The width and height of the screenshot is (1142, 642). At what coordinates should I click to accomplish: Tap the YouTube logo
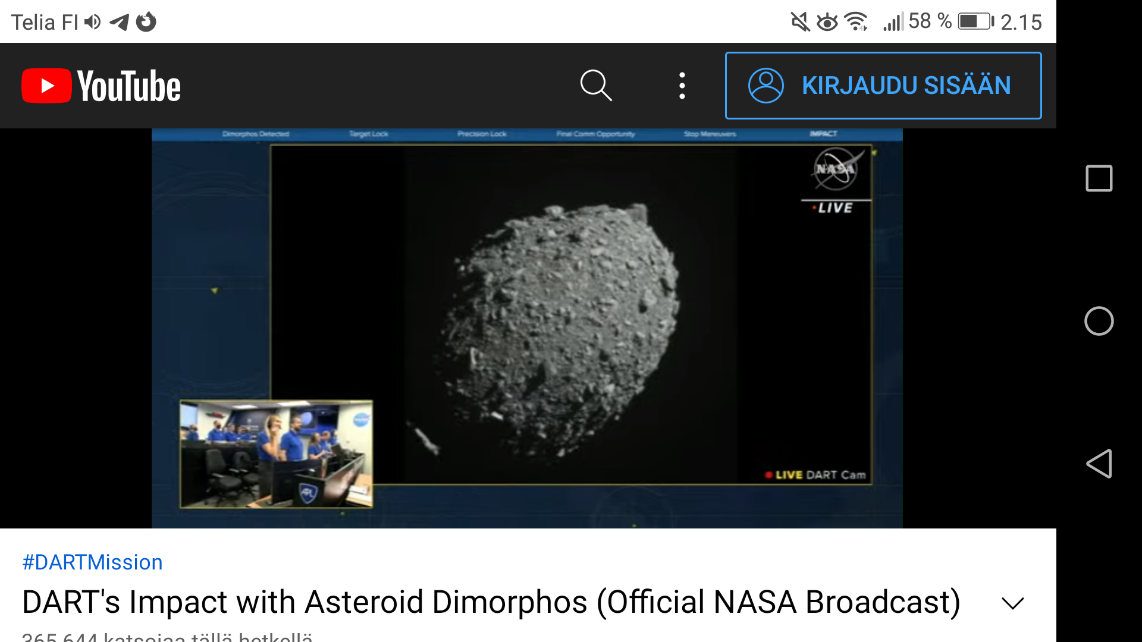(x=101, y=86)
